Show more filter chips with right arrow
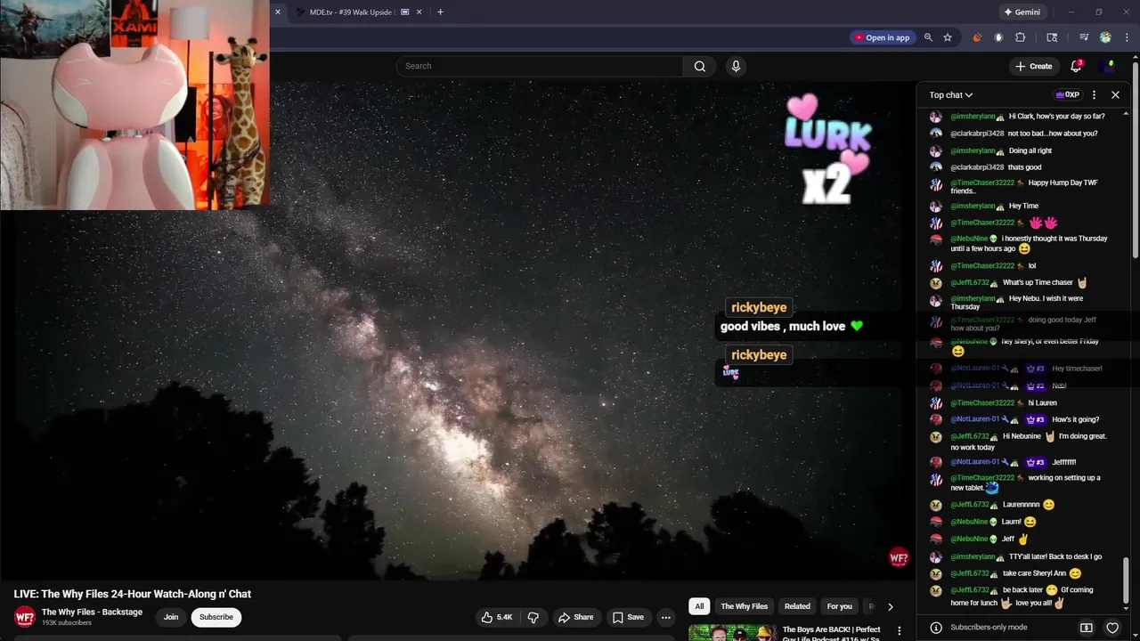 (890, 606)
